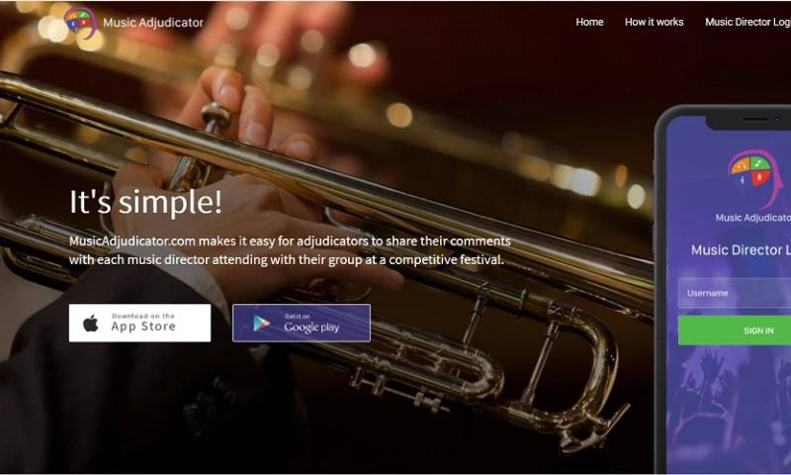
Task: Click green music note segment of phone logo
Action: tap(760, 163)
